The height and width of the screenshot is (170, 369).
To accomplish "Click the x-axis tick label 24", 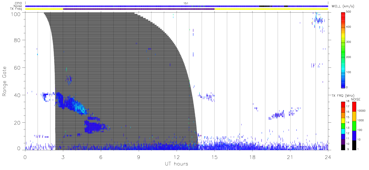I will [x=328, y=157].
